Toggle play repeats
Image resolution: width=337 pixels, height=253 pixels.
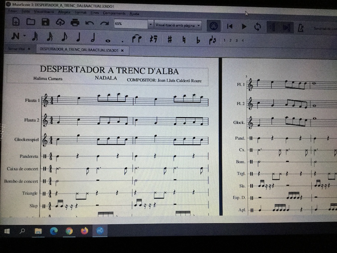click(x=273, y=27)
